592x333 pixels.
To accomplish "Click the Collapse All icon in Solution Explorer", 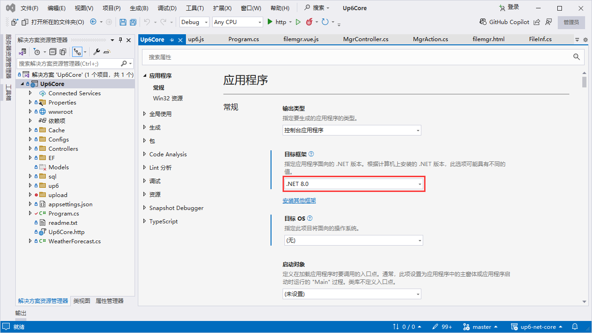I will [x=53, y=52].
